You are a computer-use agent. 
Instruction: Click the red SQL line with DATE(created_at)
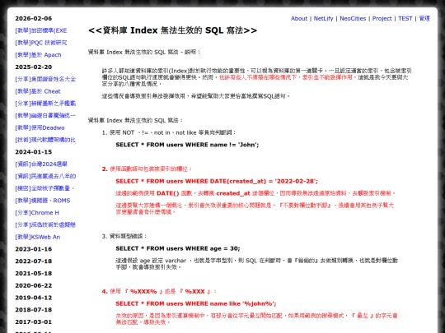(x=217, y=181)
